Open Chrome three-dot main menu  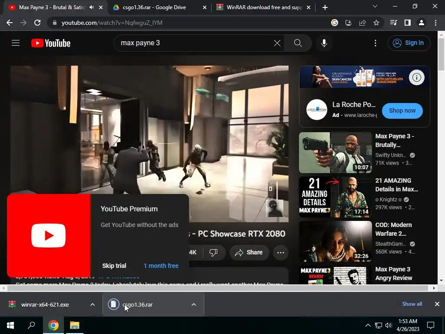(x=435, y=23)
